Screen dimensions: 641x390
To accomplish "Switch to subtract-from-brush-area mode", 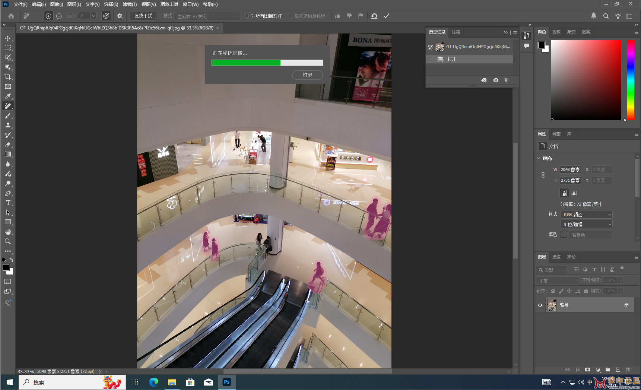I will point(59,16).
